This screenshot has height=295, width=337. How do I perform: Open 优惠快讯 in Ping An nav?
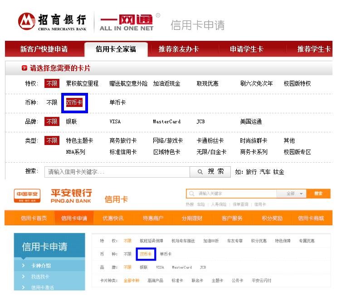113,218
